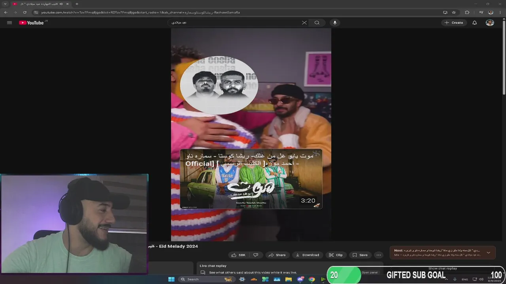Open Google Chrome from the taskbar
The height and width of the screenshot is (284, 506).
pyautogui.click(x=312, y=279)
